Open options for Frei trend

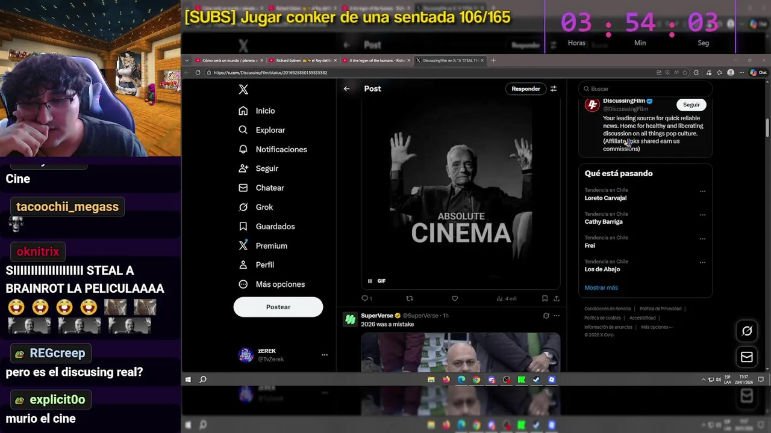[x=702, y=239]
